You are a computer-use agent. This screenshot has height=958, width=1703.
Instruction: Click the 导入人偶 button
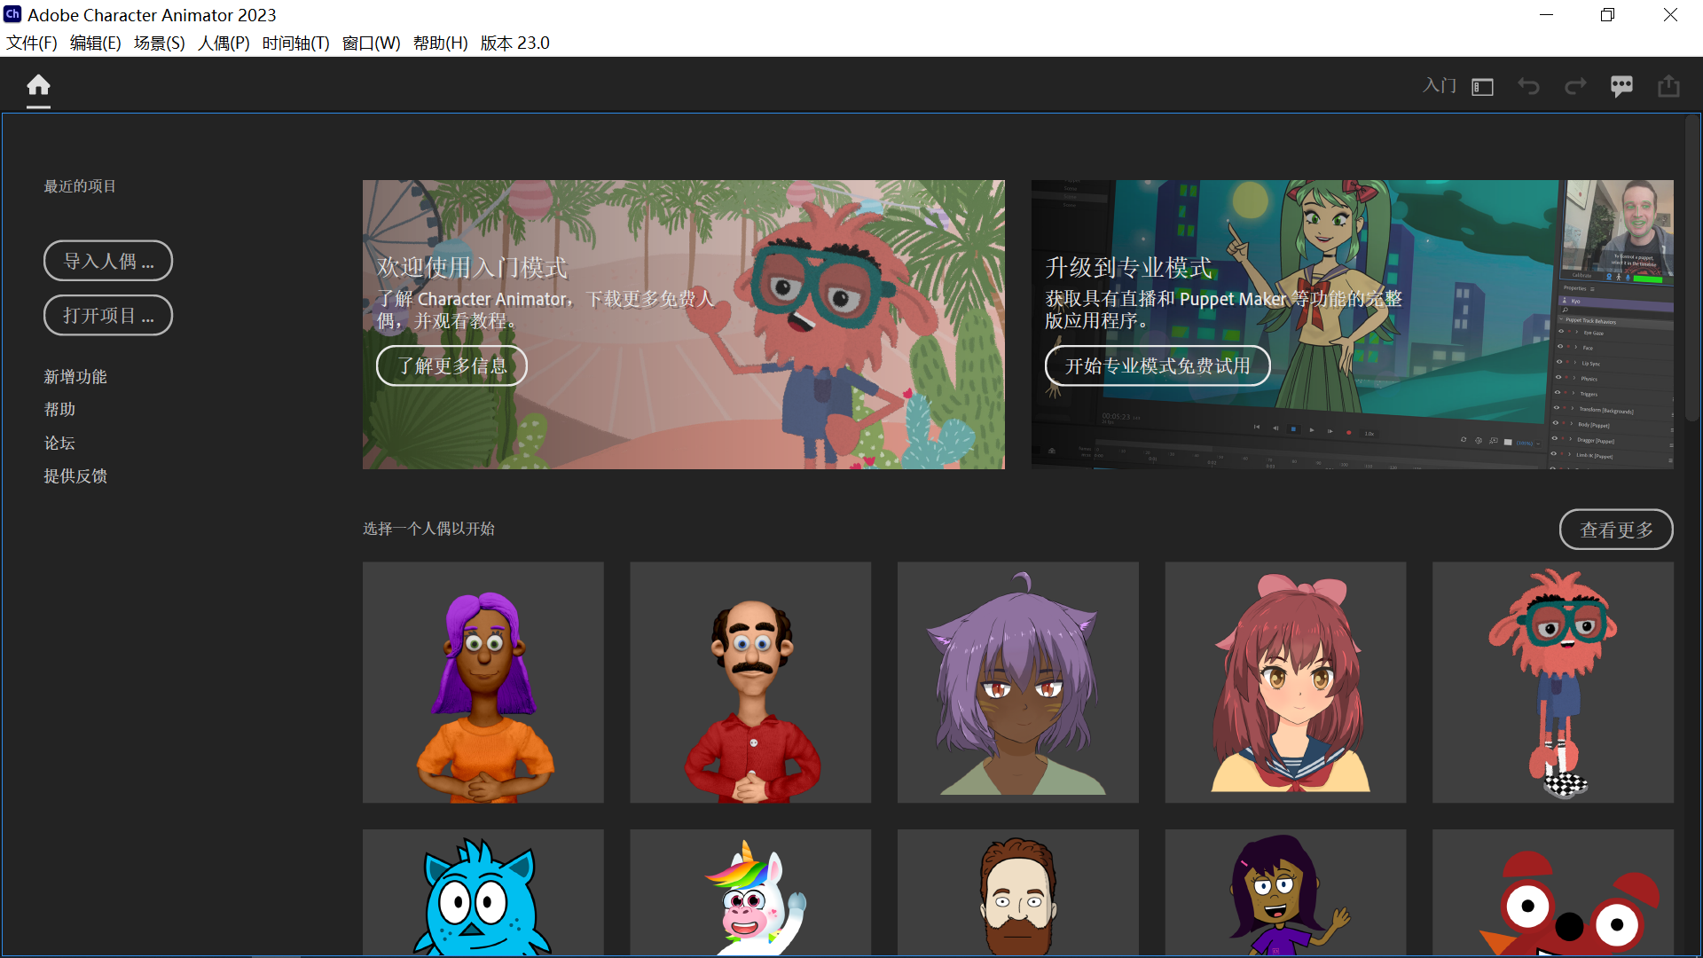click(x=108, y=261)
